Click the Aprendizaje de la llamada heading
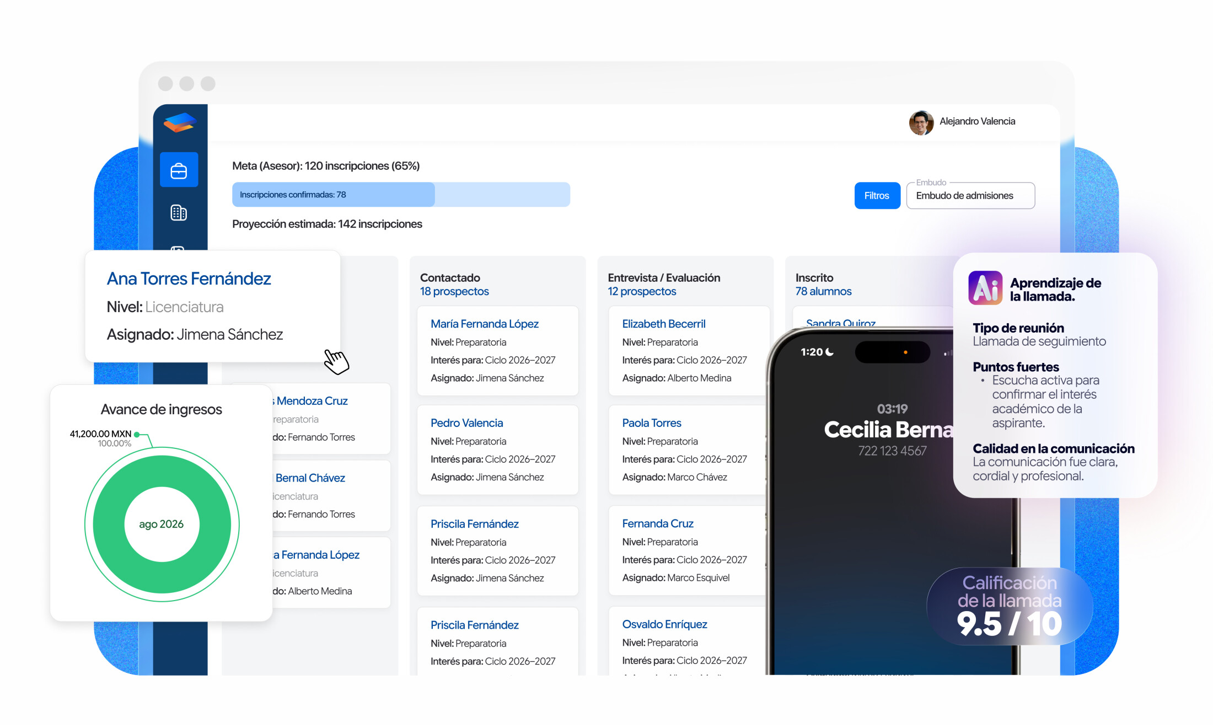The width and height of the screenshot is (1213, 728). click(1055, 290)
